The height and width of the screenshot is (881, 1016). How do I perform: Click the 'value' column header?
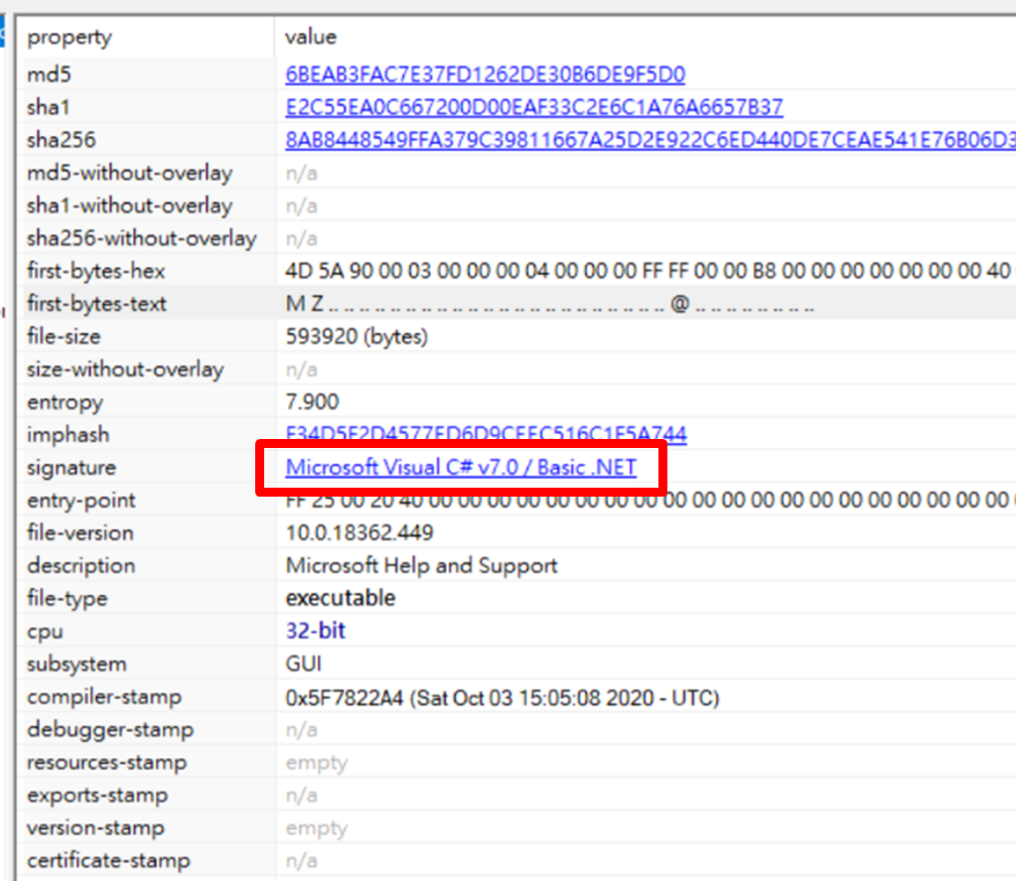coord(311,38)
